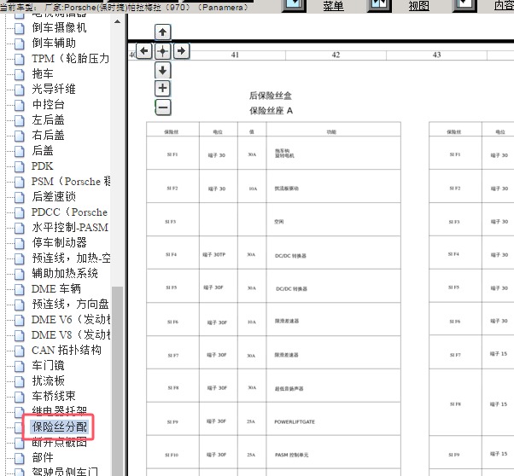Image resolution: width=514 pixels, height=476 pixels.
Task: Select 扰流板 tree entry
Action: pyautogui.click(x=48, y=381)
